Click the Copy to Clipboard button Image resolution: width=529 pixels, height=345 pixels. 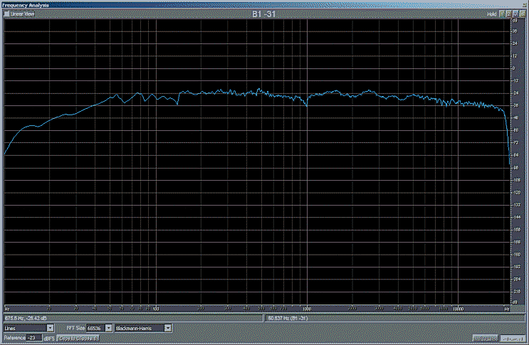pos(78,338)
